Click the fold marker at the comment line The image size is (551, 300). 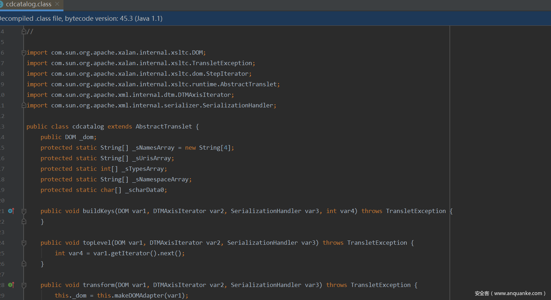pos(24,32)
